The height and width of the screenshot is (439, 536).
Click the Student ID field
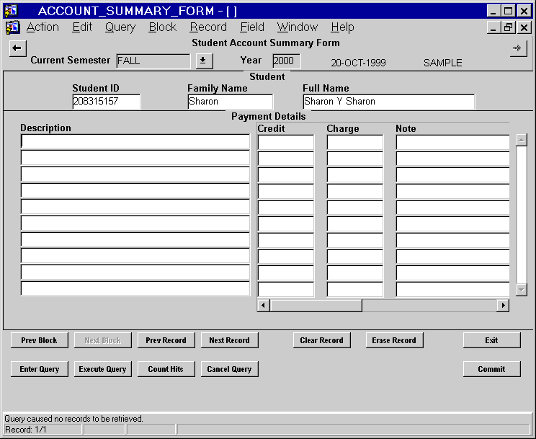107,102
